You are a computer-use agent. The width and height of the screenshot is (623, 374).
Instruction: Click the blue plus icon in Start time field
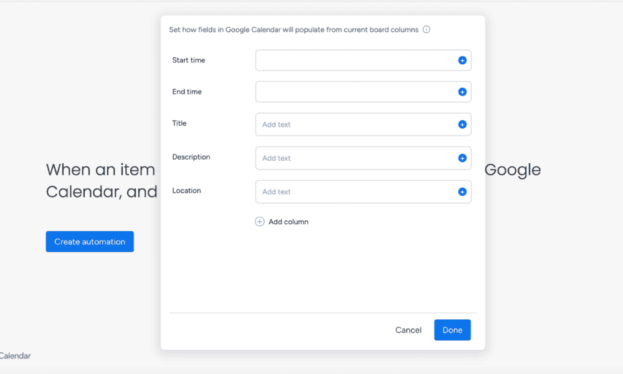pyautogui.click(x=462, y=60)
